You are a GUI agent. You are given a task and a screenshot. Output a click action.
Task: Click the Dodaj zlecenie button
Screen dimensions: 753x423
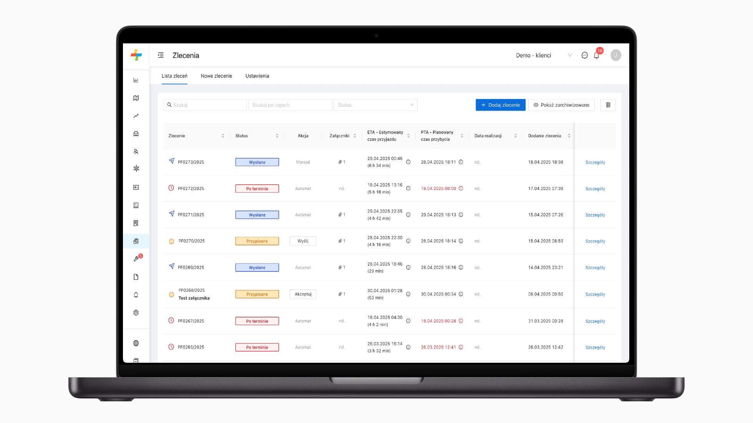[x=500, y=105]
